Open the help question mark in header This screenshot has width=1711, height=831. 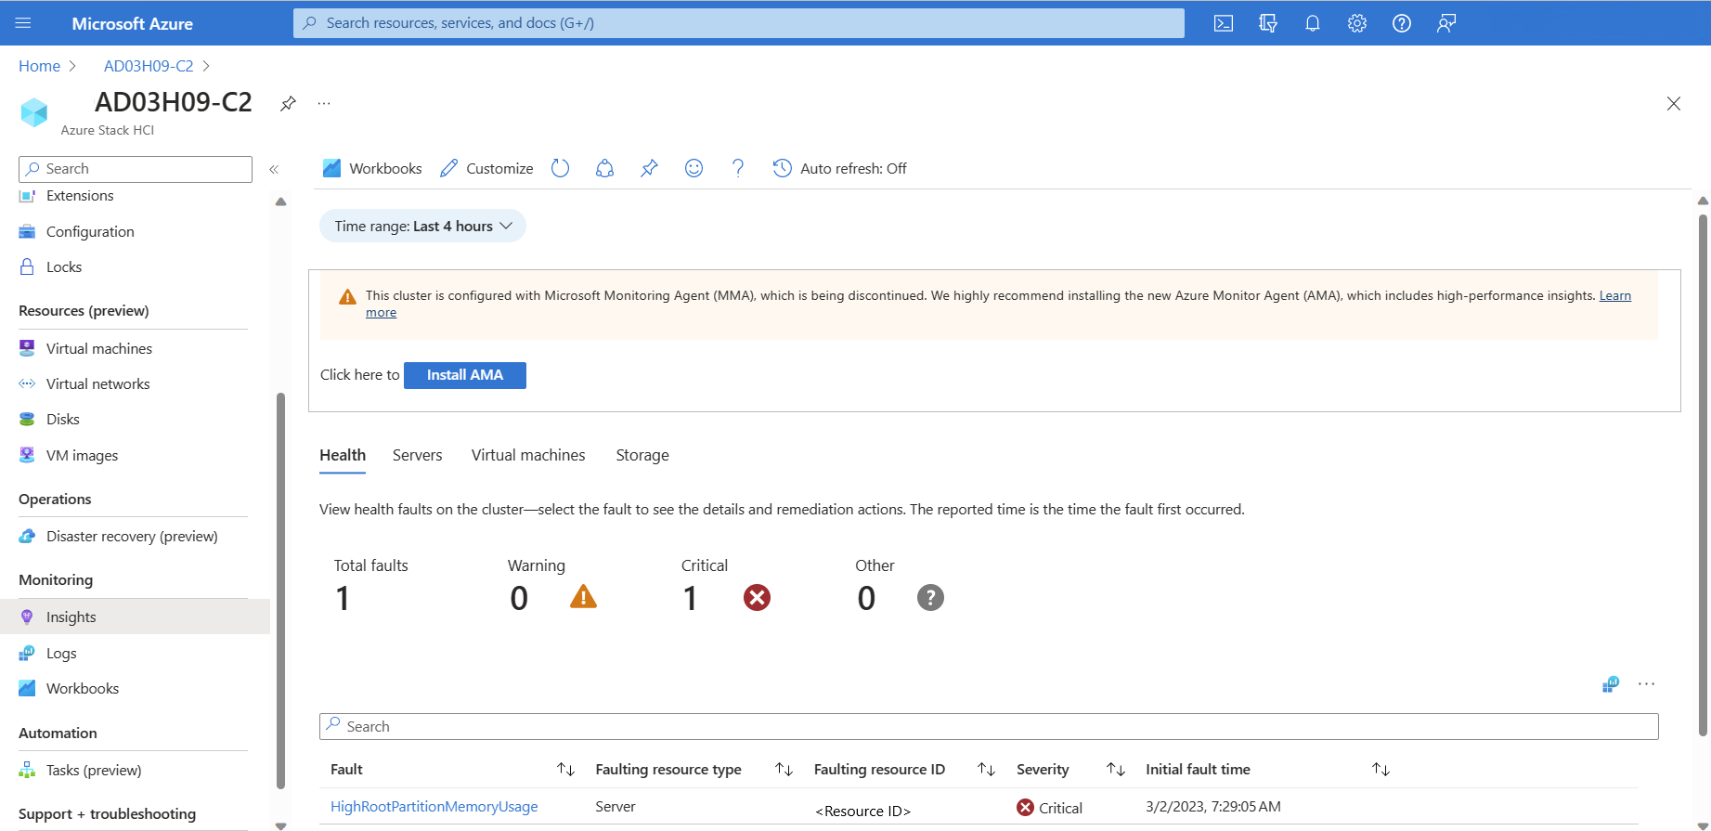1402,23
